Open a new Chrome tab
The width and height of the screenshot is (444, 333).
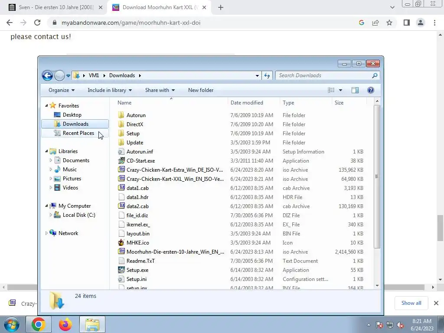(x=221, y=8)
